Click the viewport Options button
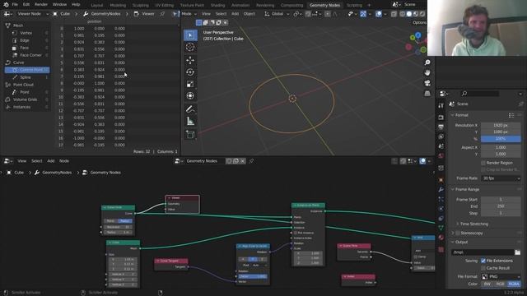This screenshot has height=296, width=527. click(x=419, y=22)
